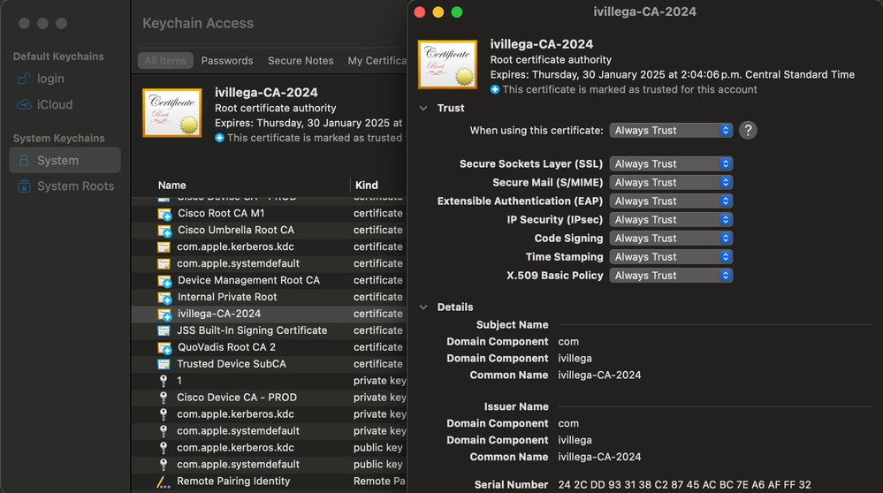Click the green zoom button of certificate window

[457, 11]
